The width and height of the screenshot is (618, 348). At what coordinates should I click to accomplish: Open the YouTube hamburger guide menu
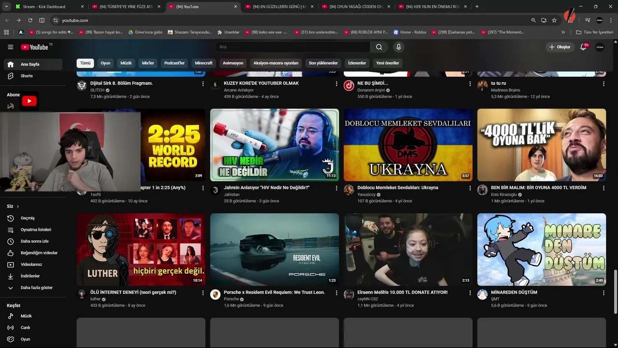[11, 47]
